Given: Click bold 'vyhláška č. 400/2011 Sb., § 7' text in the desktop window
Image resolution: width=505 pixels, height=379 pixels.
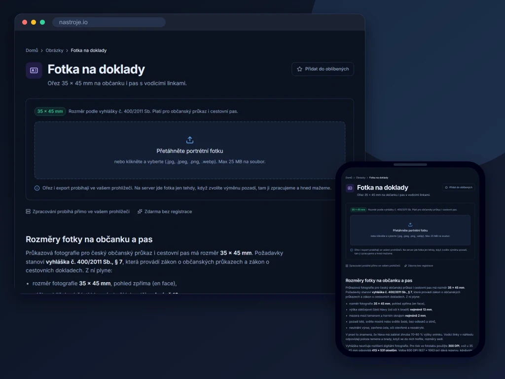Looking at the screenshot, I should tap(84, 262).
